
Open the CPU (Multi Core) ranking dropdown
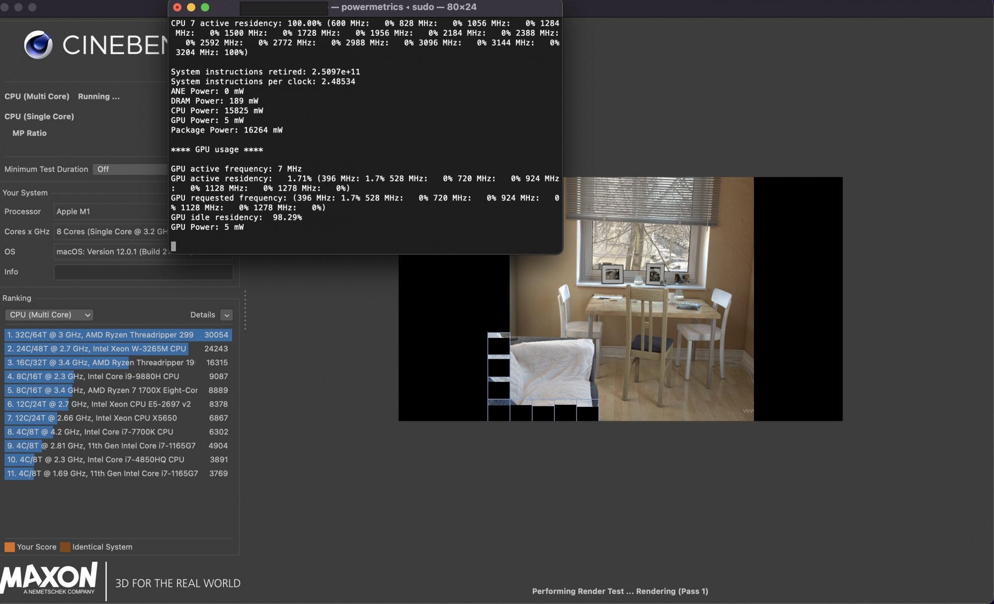pos(49,315)
